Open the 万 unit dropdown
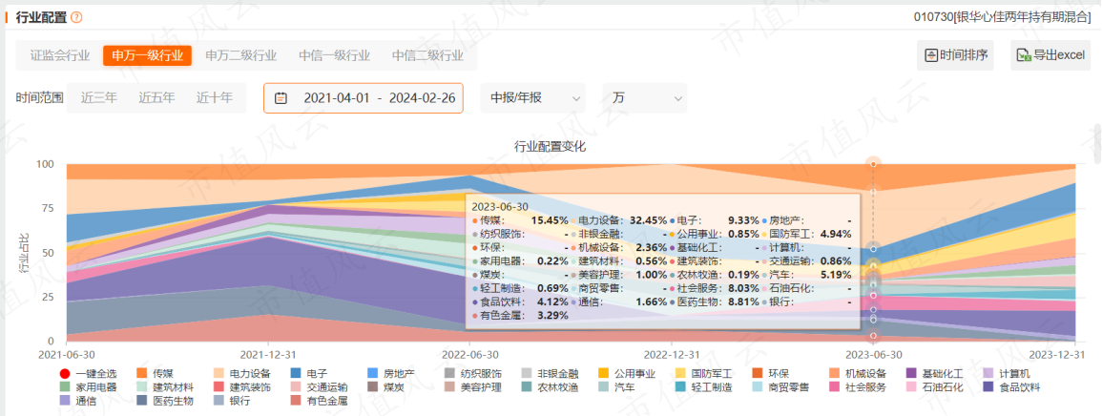 [x=644, y=98]
